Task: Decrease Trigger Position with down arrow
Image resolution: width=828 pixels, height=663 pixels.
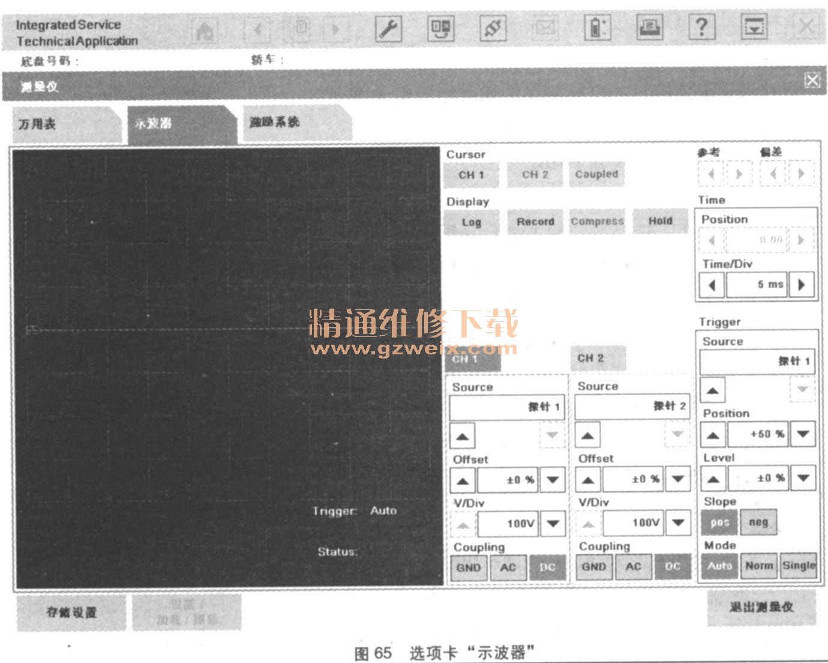Action: [x=803, y=434]
